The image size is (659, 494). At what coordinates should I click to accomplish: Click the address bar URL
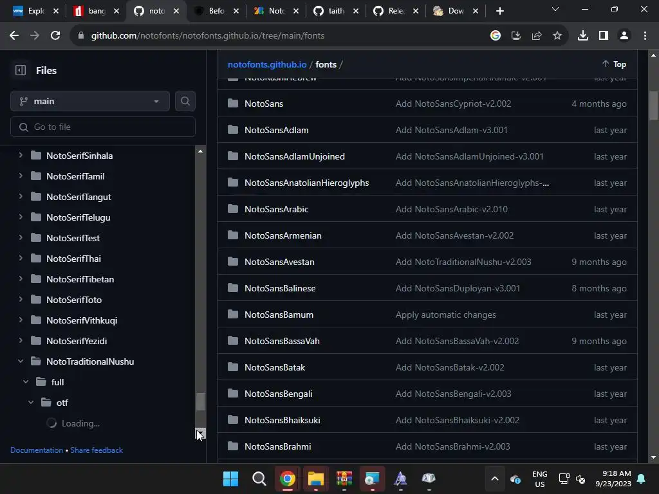(x=208, y=36)
